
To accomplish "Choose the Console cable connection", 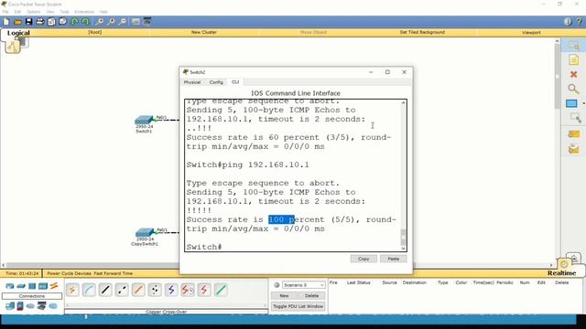I will [89, 290].
